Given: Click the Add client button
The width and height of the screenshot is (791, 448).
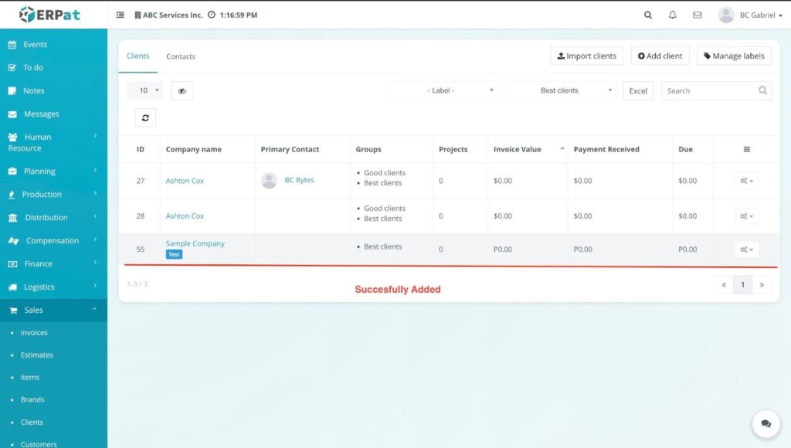Looking at the screenshot, I should (x=660, y=56).
